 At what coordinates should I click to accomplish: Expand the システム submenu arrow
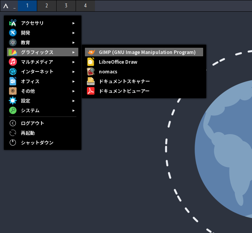[x=74, y=110]
